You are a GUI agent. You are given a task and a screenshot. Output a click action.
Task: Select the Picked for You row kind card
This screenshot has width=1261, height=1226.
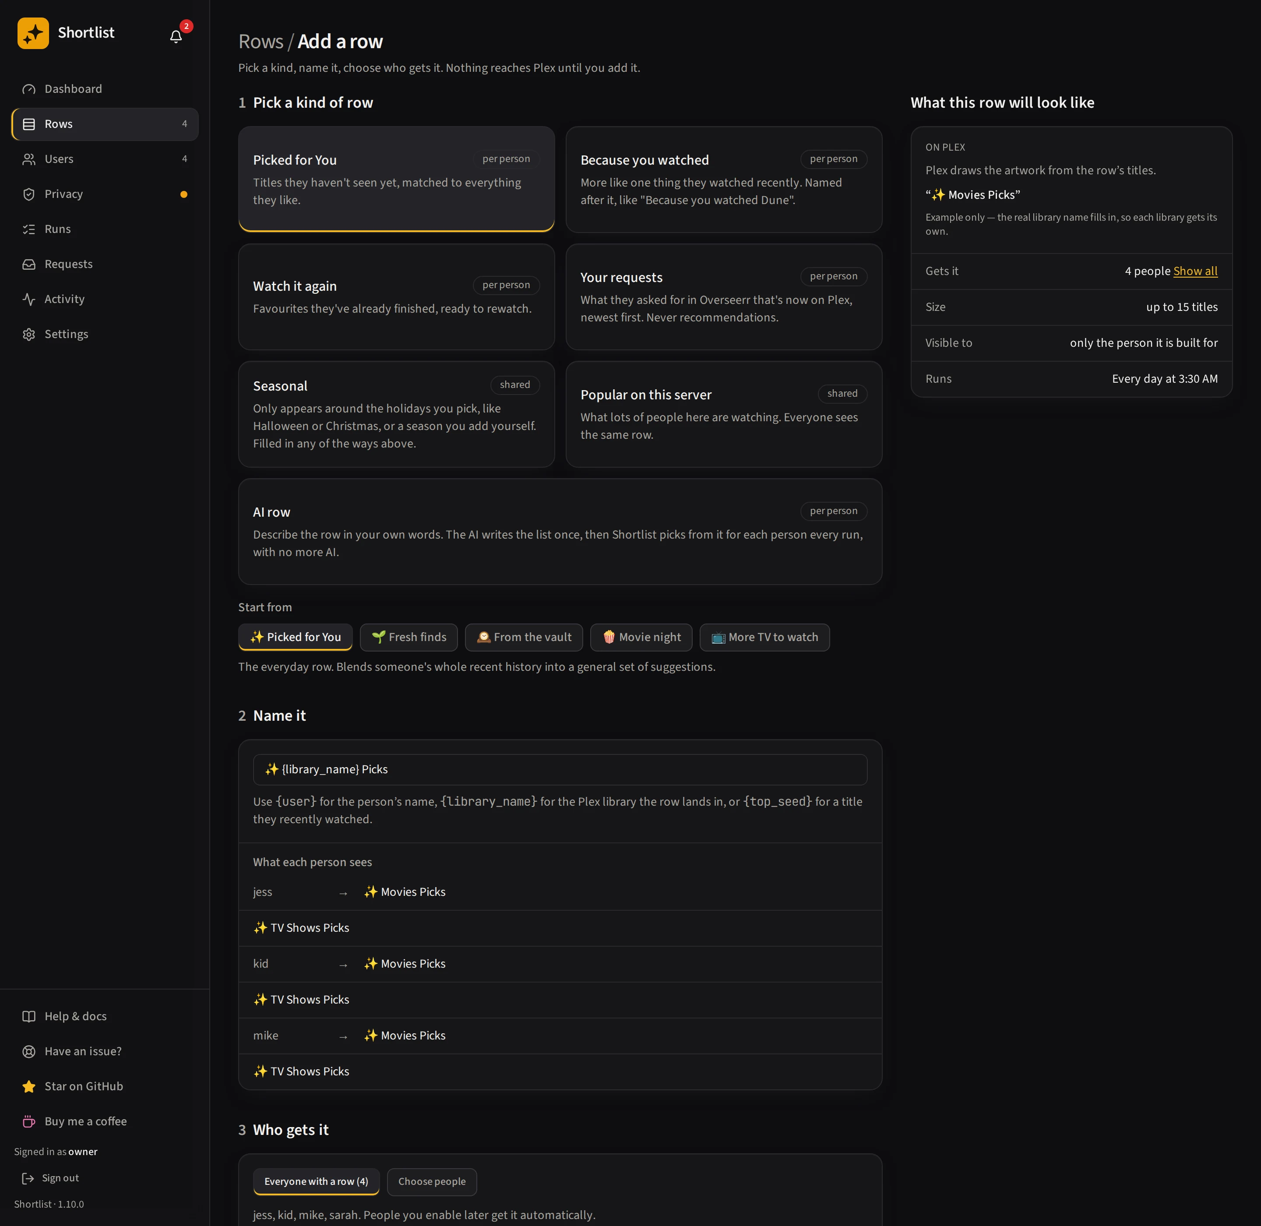(x=396, y=179)
